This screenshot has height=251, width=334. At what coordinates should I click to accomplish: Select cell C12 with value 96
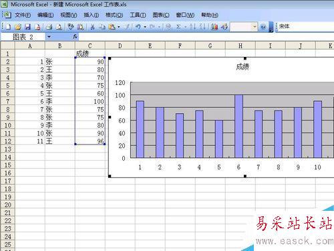tap(90, 141)
